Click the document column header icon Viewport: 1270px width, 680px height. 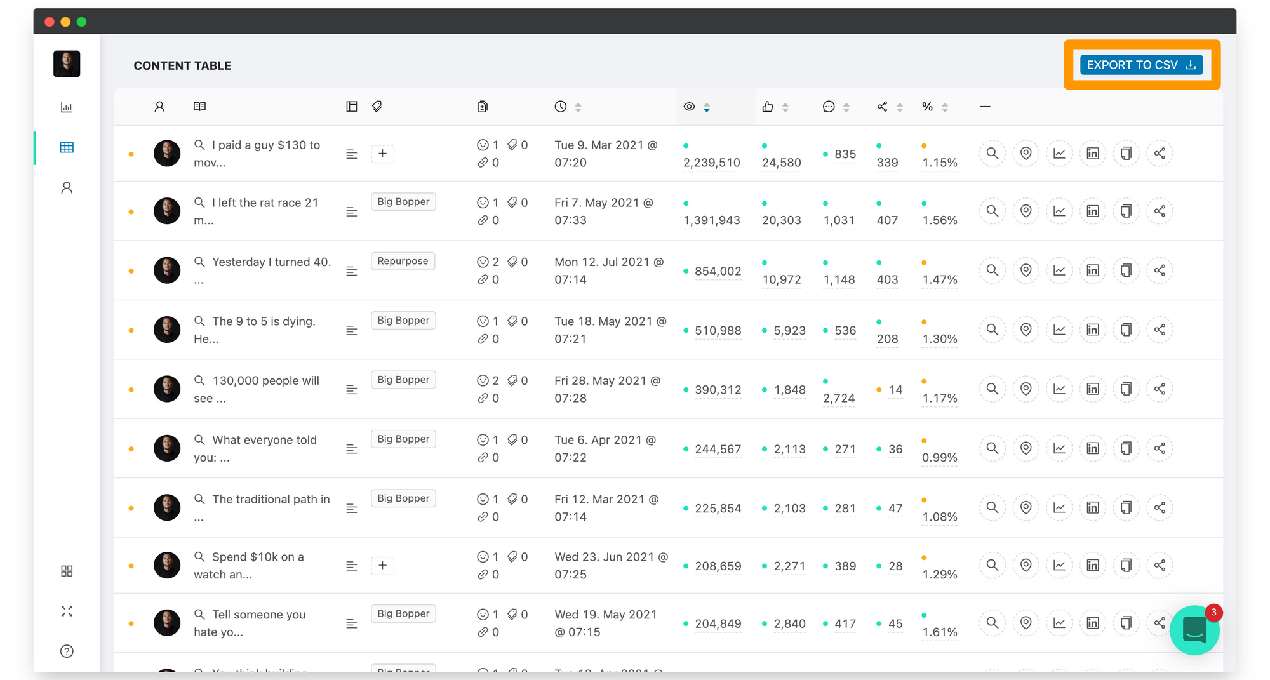point(483,107)
